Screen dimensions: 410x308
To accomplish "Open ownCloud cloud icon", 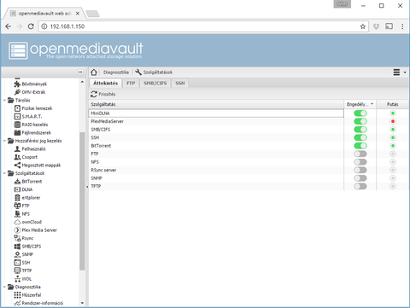I will pos(17,222).
